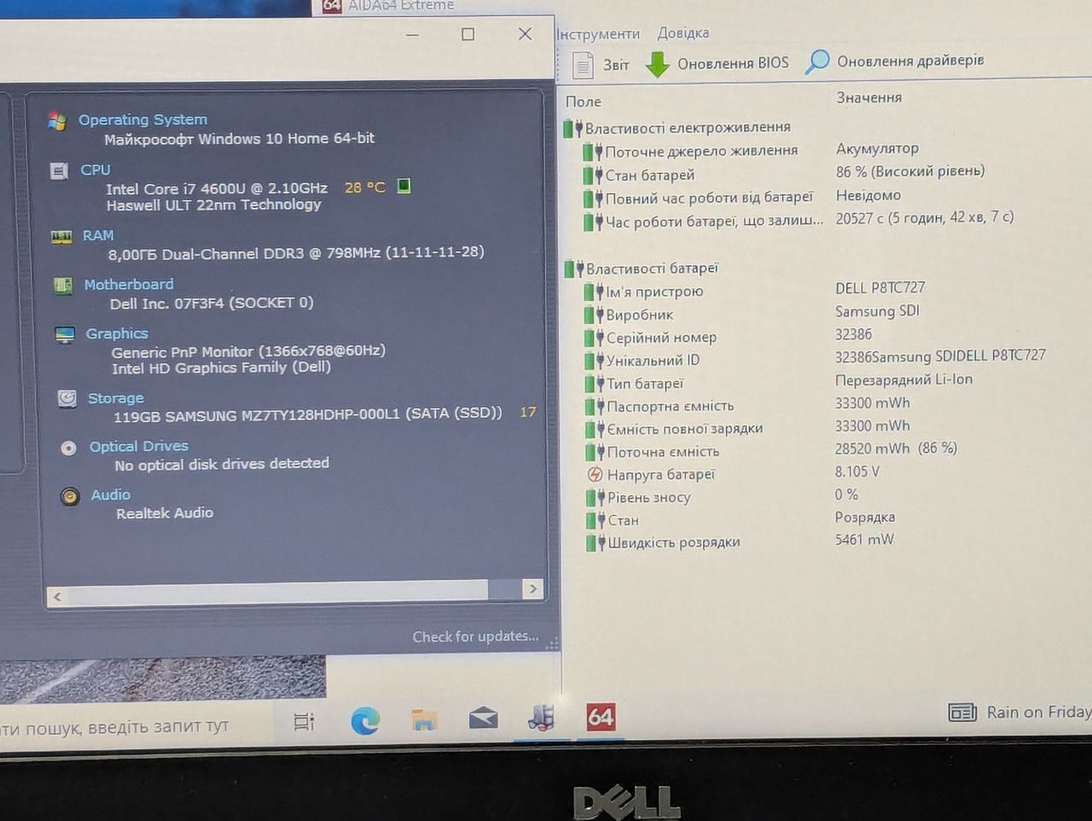Click the Поле column header
This screenshot has height=821, width=1092.
[x=584, y=101]
